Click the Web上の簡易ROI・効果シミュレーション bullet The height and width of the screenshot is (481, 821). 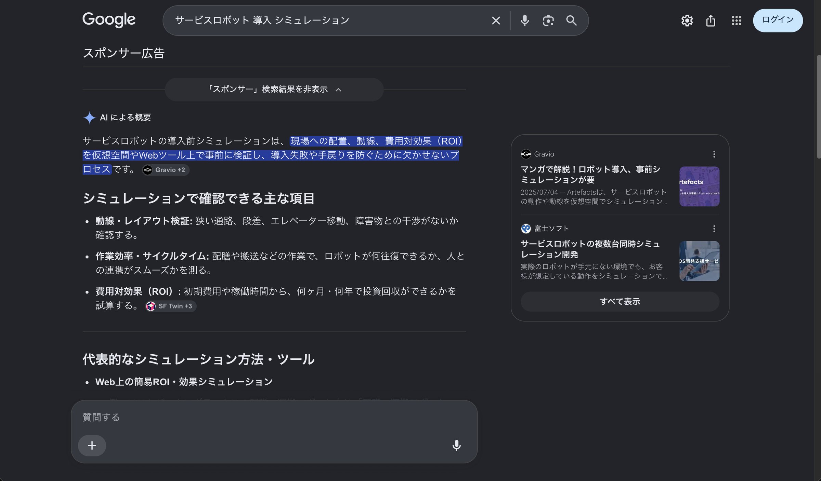(184, 382)
